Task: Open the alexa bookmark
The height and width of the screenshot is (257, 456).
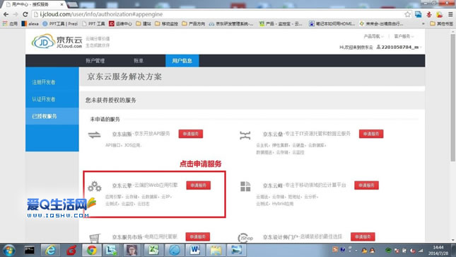Action: [x=30, y=23]
